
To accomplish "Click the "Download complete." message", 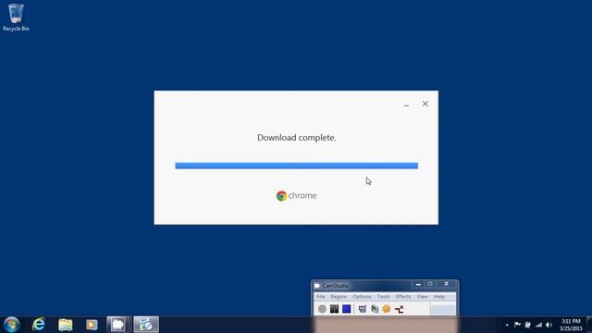I will tap(296, 138).
